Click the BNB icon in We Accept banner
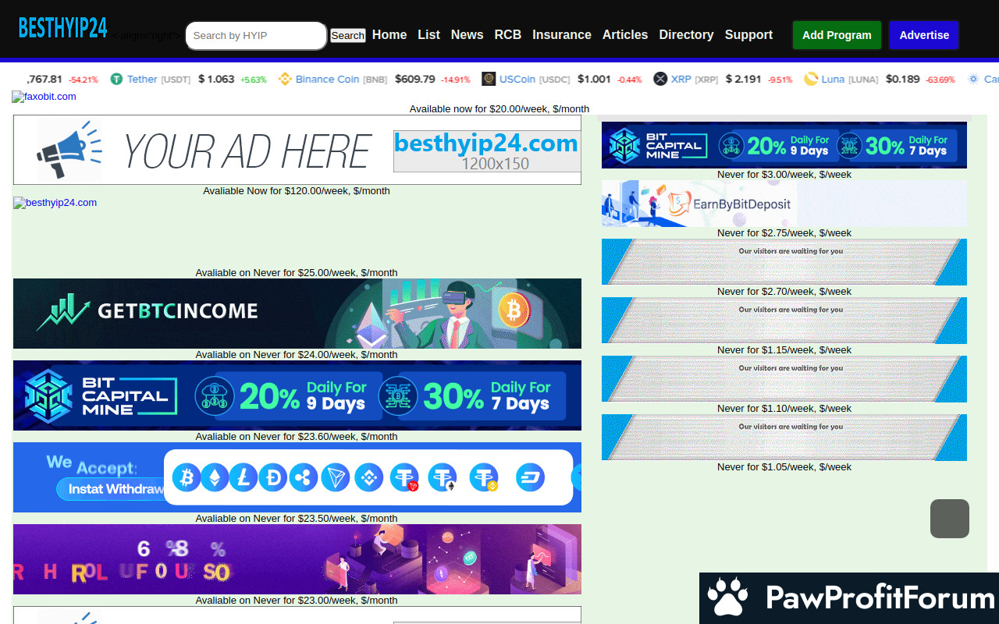Viewport: 999px width, 624px height. tap(369, 477)
